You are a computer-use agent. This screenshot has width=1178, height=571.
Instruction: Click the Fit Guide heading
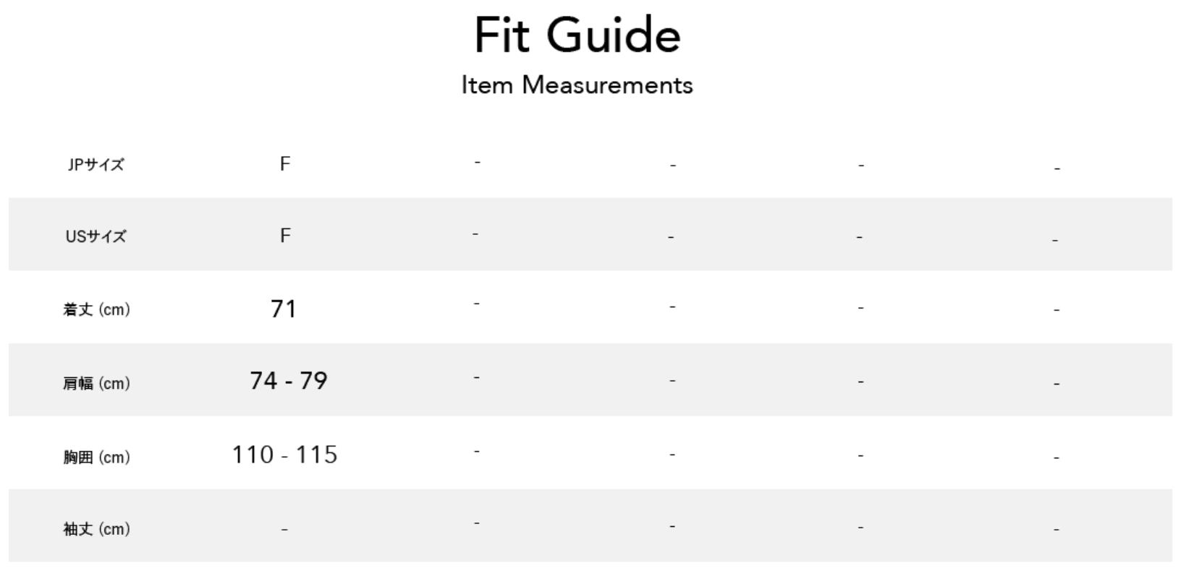[x=577, y=36]
